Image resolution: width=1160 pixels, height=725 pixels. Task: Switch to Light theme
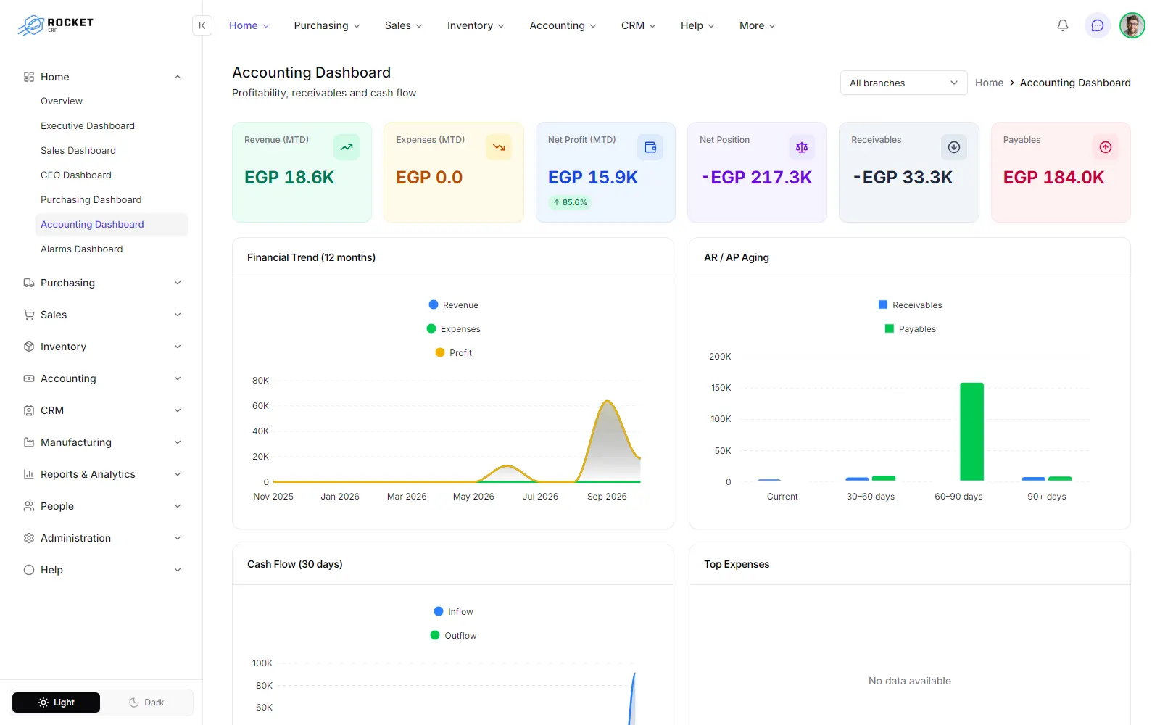tap(57, 703)
